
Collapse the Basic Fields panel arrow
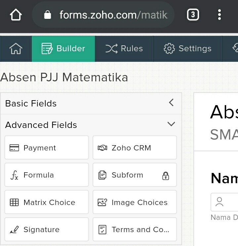(171, 102)
